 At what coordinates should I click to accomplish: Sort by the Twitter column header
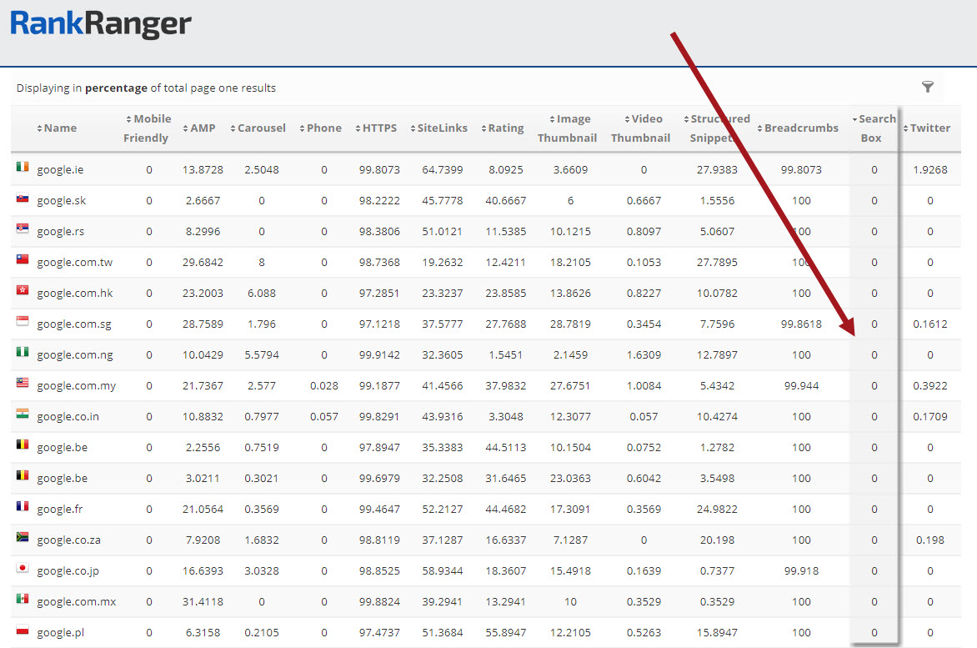tap(929, 128)
